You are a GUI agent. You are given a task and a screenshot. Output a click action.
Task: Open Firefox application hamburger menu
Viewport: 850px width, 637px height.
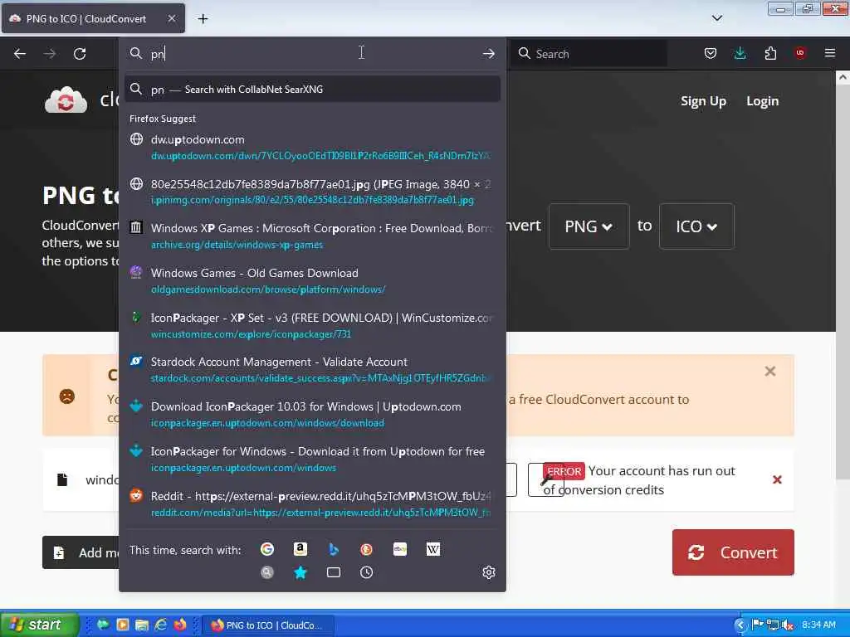coord(830,53)
